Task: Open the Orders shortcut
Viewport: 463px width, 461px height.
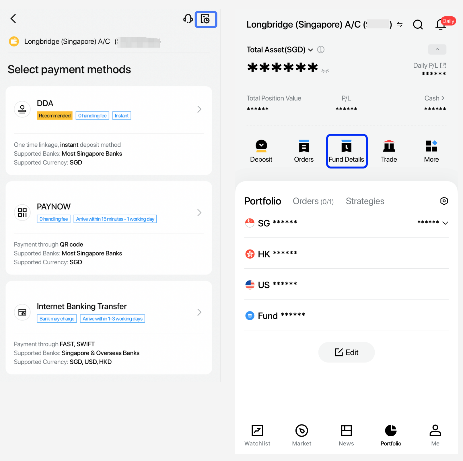Action: pyautogui.click(x=304, y=151)
